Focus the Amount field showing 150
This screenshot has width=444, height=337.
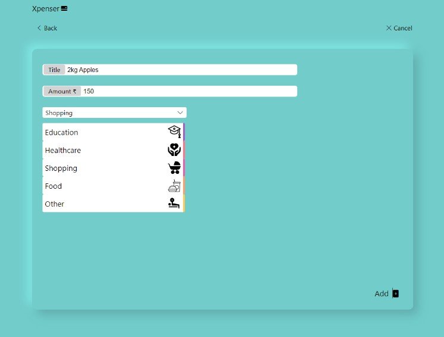pos(188,91)
